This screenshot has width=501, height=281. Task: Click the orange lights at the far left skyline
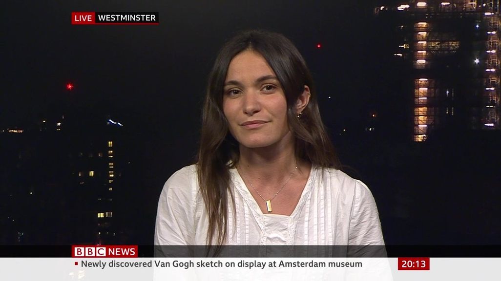tap(15, 131)
